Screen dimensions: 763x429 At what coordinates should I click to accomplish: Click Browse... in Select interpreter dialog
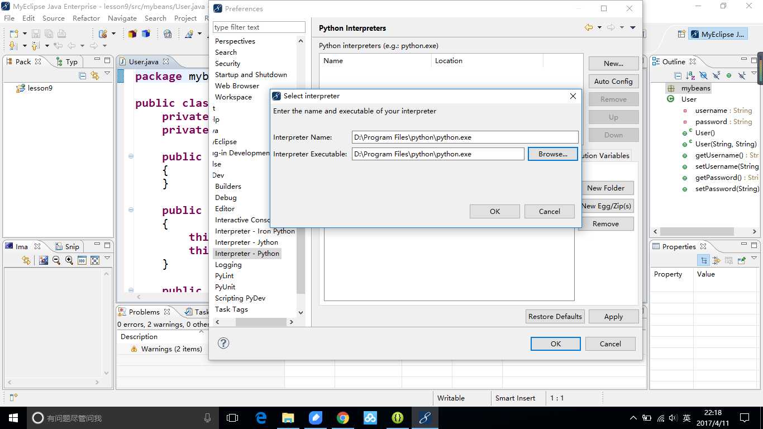click(x=553, y=154)
